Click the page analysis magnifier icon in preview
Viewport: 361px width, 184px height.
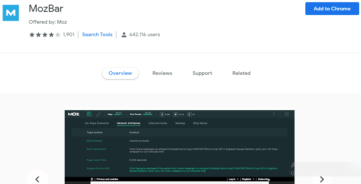click(x=89, y=114)
